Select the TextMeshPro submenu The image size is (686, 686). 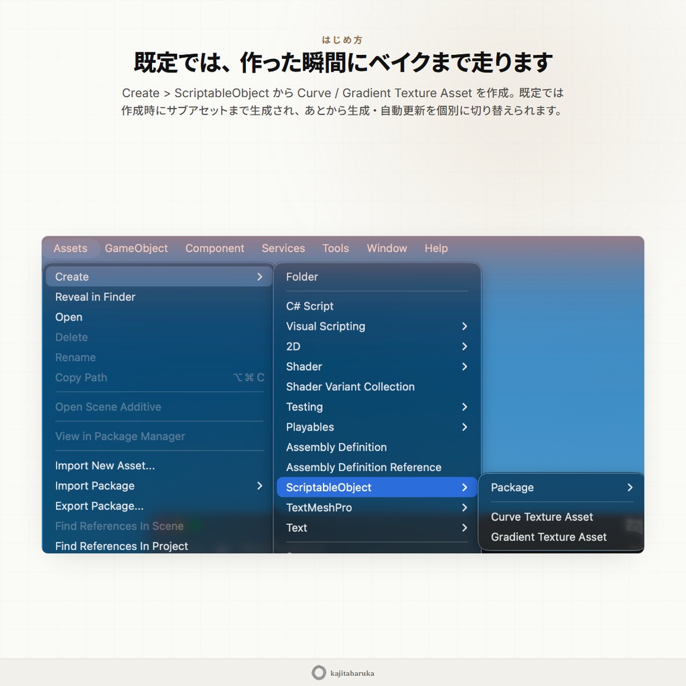[x=376, y=508]
